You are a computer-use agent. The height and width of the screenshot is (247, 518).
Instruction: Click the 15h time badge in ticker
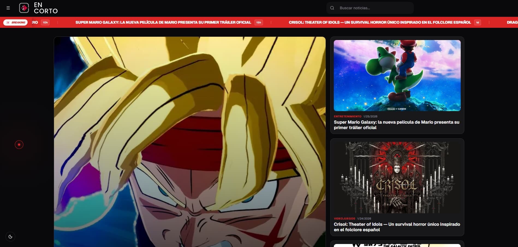(x=258, y=22)
